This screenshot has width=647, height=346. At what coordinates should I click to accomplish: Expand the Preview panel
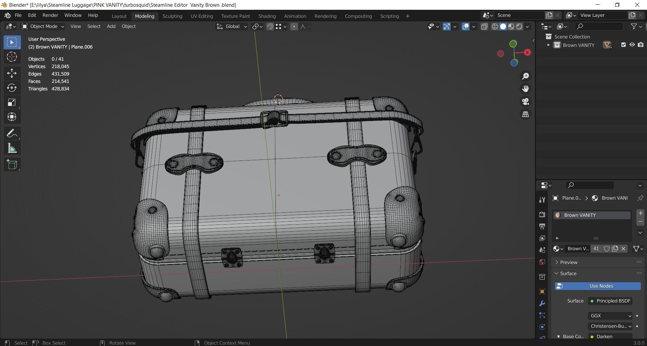pos(569,262)
